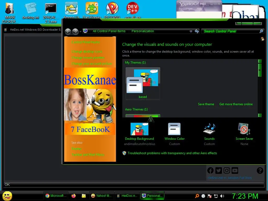Open the YouTube icon in HeiDoc window
The width and height of the screenshot is (268, 201).
click(235, 170)
